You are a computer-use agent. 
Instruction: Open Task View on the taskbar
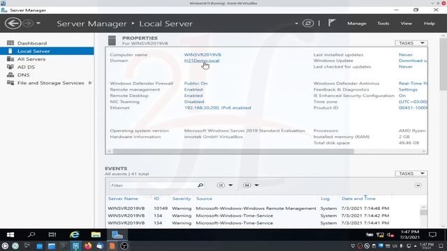click(x=52, y=235)
